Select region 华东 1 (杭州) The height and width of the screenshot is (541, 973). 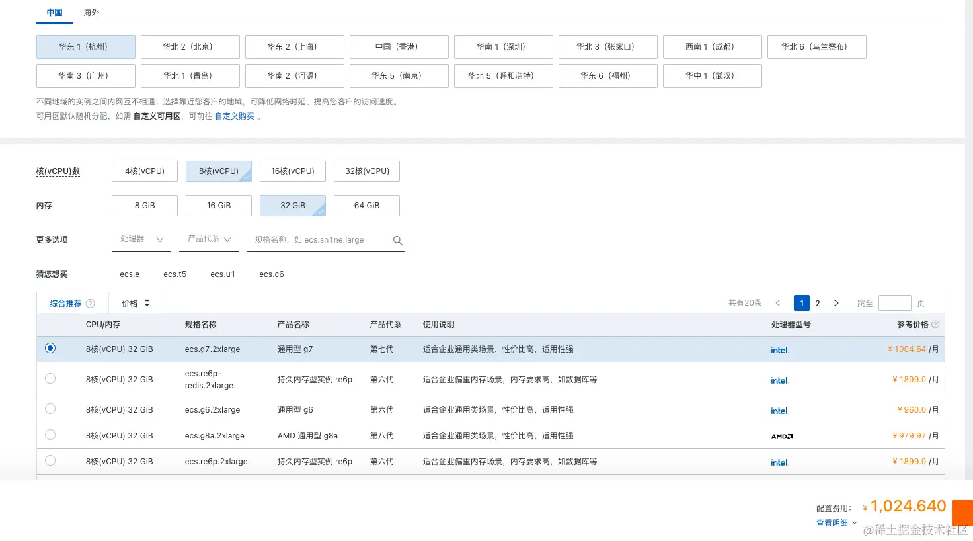[86, 47]
